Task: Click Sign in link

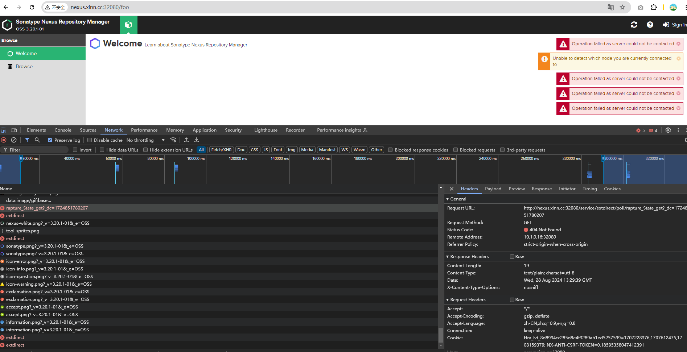Action: (675, 25)
